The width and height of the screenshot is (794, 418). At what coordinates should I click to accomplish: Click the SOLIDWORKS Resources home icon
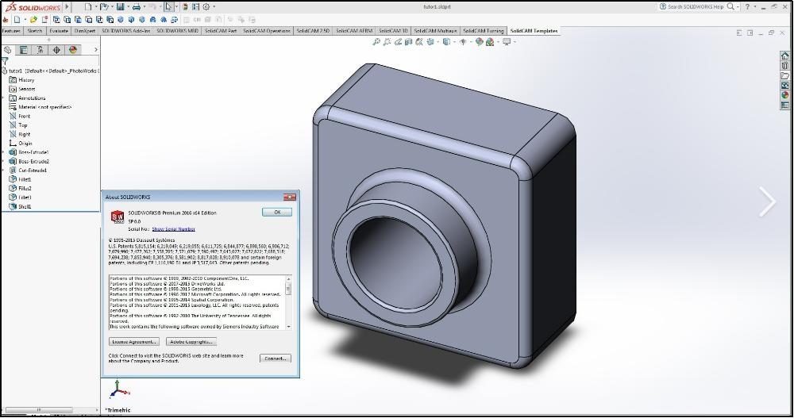click(x=785, y=56)
